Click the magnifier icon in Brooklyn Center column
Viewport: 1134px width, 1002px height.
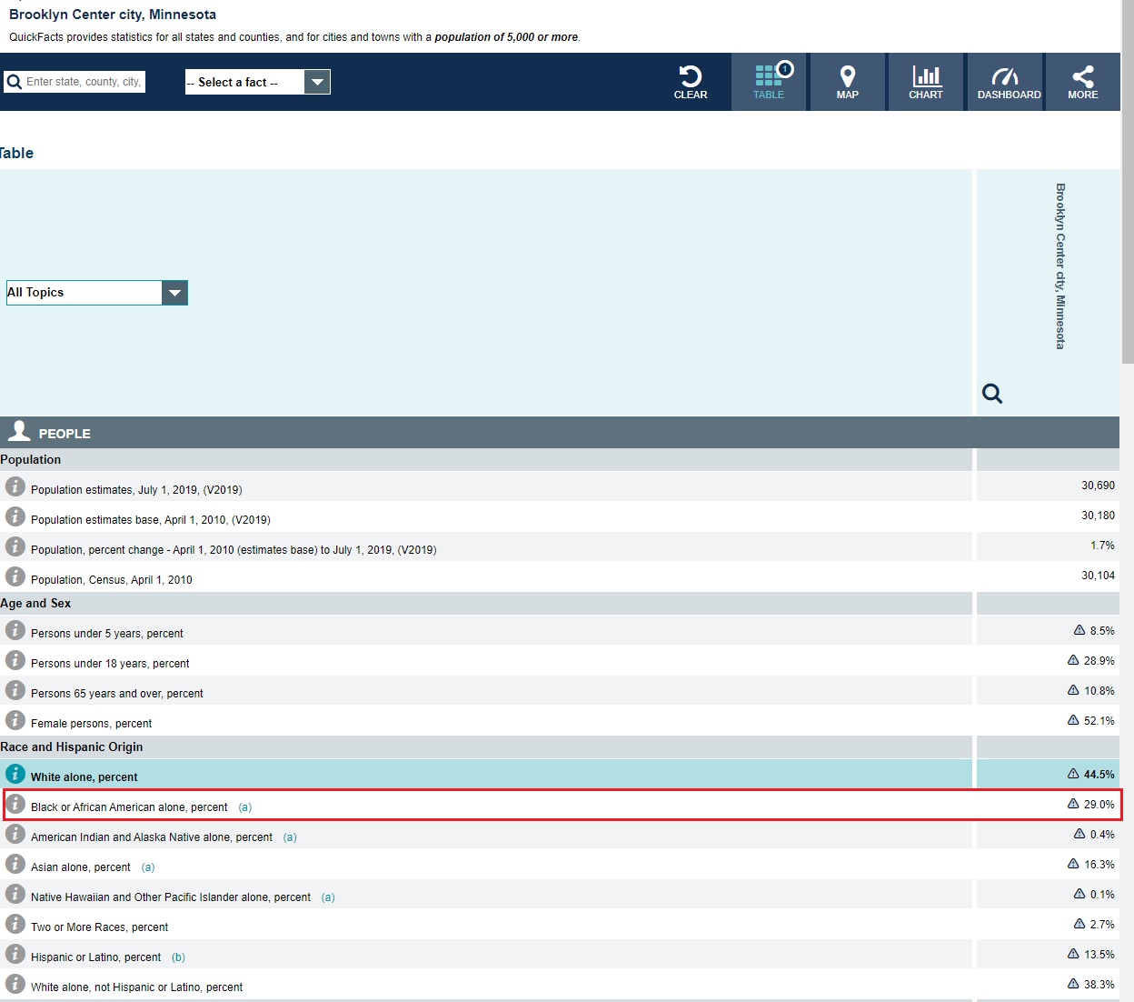[992, 394]
